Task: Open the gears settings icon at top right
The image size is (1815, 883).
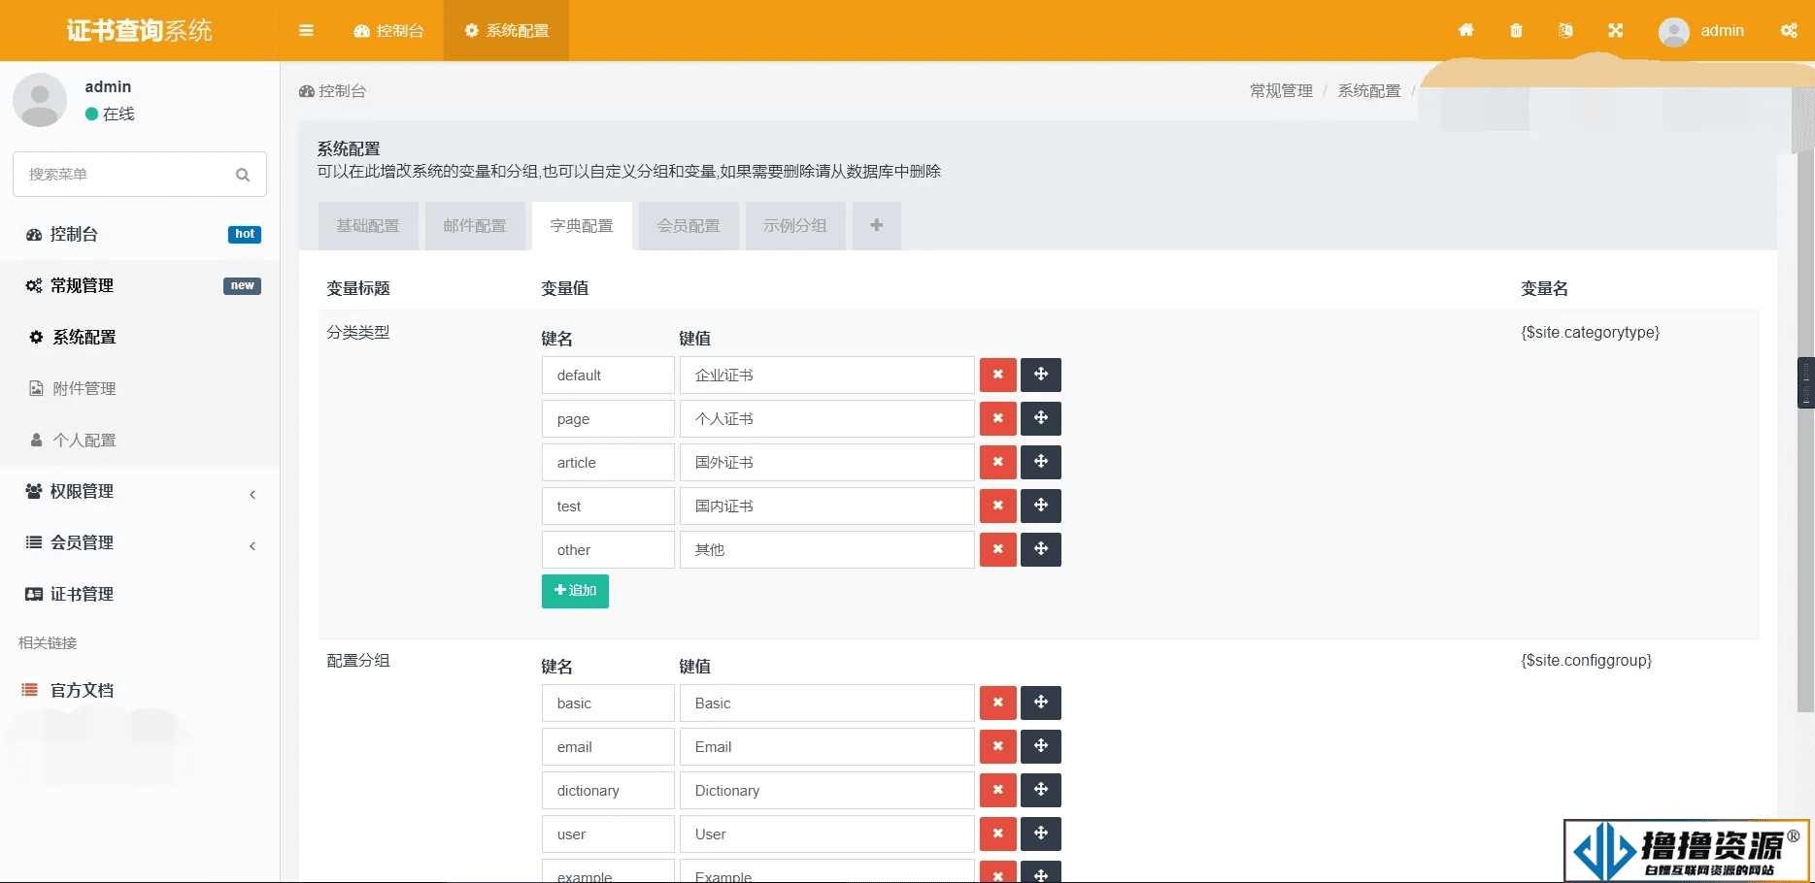Action: pyautogui.click(x=1789, y=30)
